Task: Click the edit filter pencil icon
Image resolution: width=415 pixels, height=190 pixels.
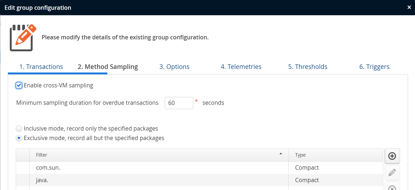Action: tap(392, 173)
